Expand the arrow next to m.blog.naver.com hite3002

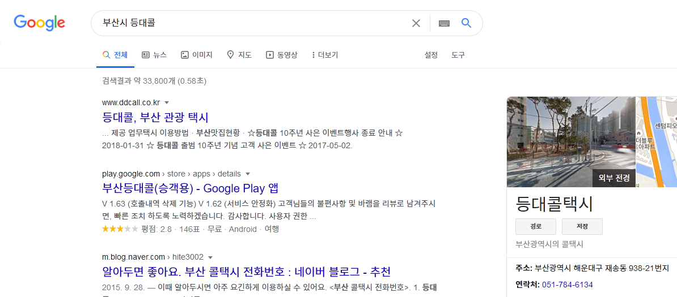tap(210, 257)
